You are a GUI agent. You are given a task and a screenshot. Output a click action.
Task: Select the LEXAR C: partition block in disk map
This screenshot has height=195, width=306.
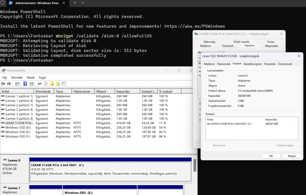[110, 169]
